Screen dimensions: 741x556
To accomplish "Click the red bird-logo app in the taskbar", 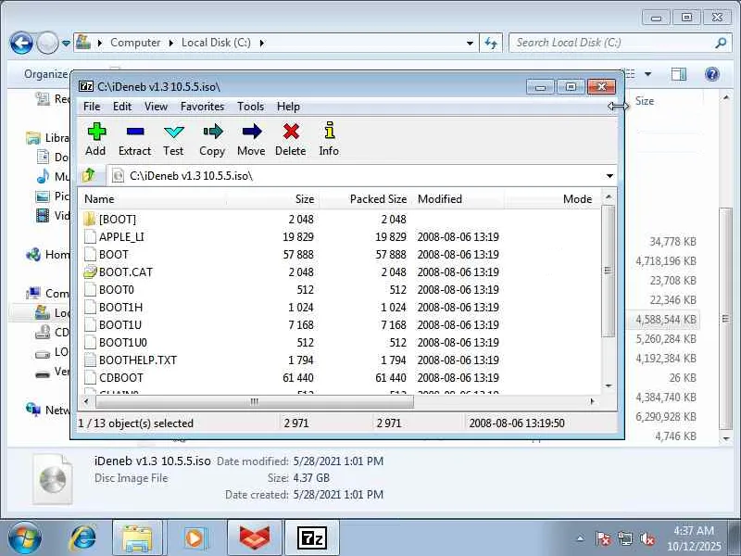I will click(x=255, y=538).
